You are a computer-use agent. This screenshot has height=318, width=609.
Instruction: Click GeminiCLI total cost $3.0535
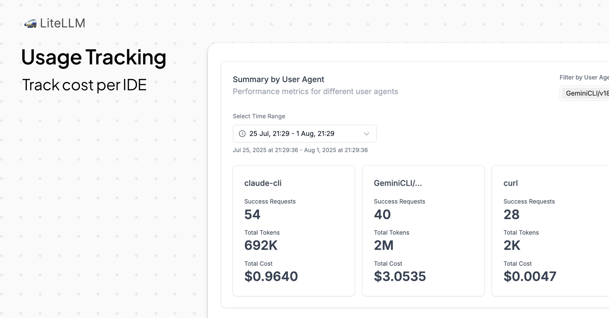tap(400, 276)
